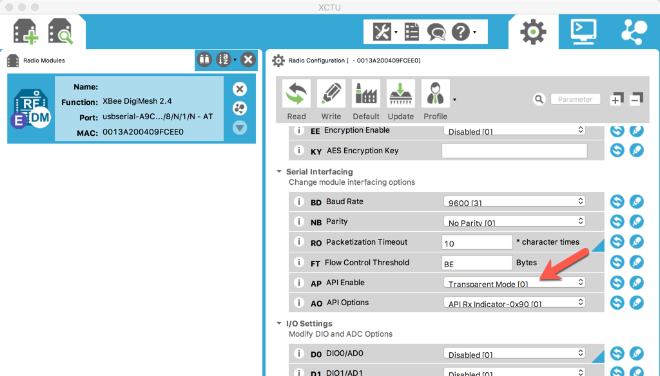Open the API Options dropdown
660x376 pixels.
tap(514, 303)
